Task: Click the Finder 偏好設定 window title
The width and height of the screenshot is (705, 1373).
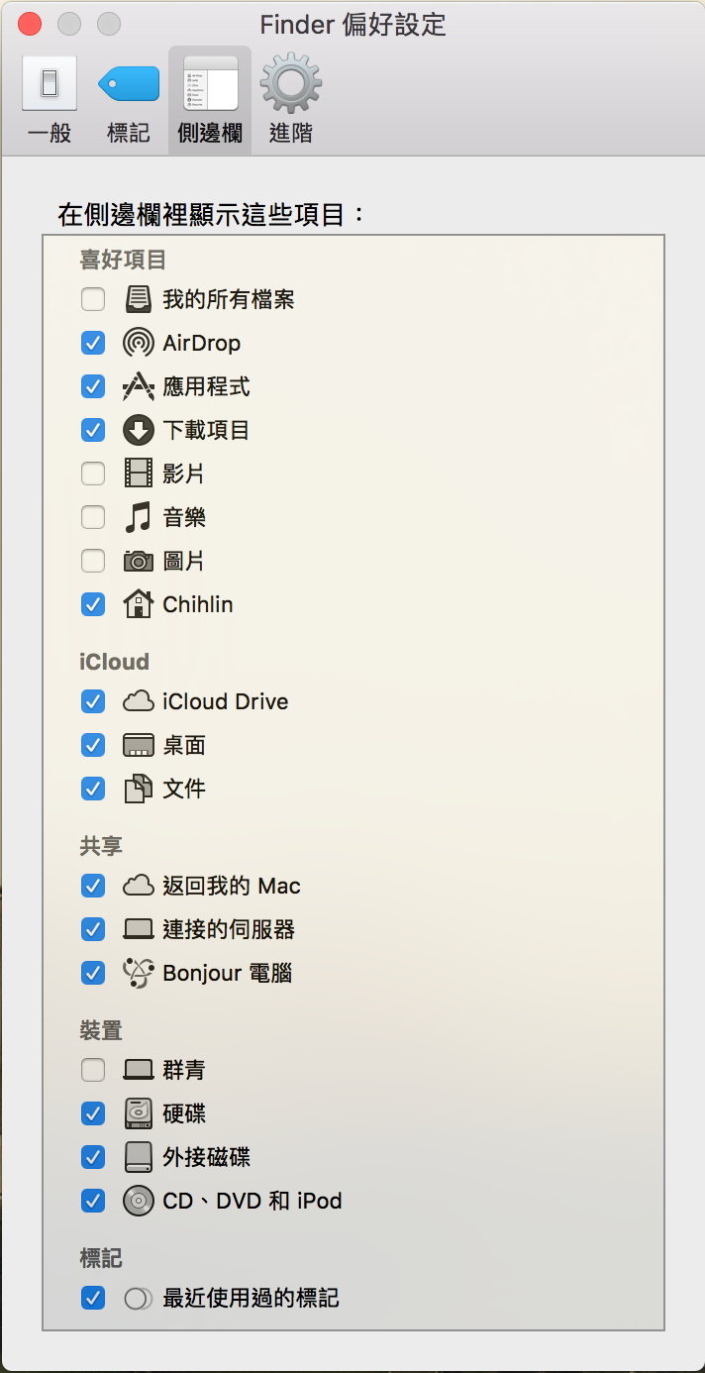Action: [x=352, y=24]
